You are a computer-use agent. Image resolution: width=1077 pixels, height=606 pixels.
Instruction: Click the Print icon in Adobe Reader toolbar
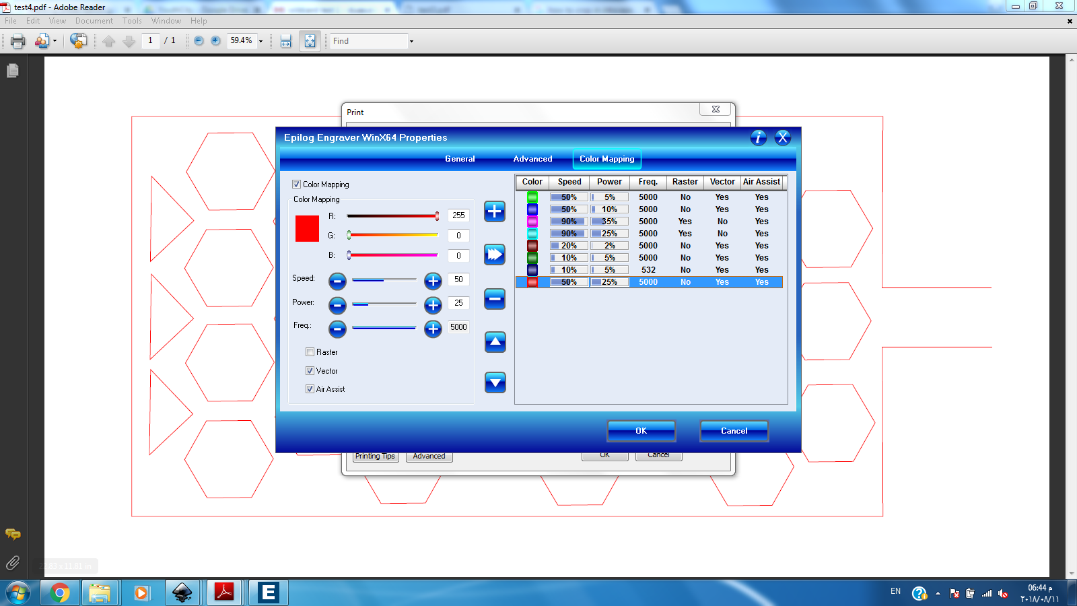(18, 41)
